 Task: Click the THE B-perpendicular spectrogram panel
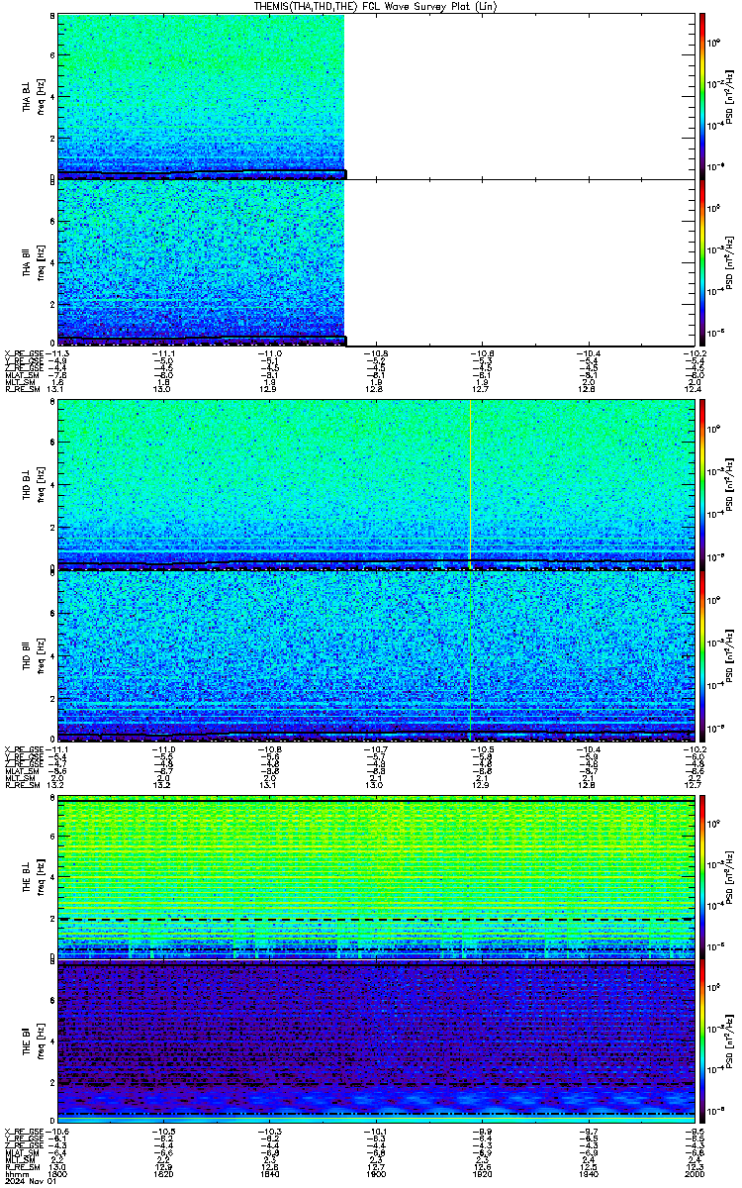376,877
